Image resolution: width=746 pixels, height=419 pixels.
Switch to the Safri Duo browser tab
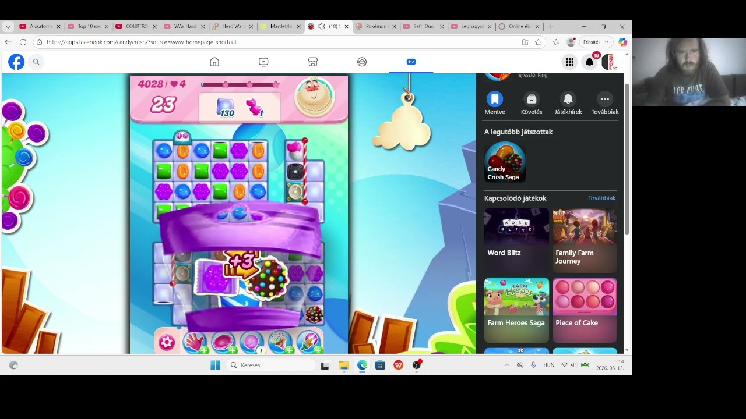[422, 26]
